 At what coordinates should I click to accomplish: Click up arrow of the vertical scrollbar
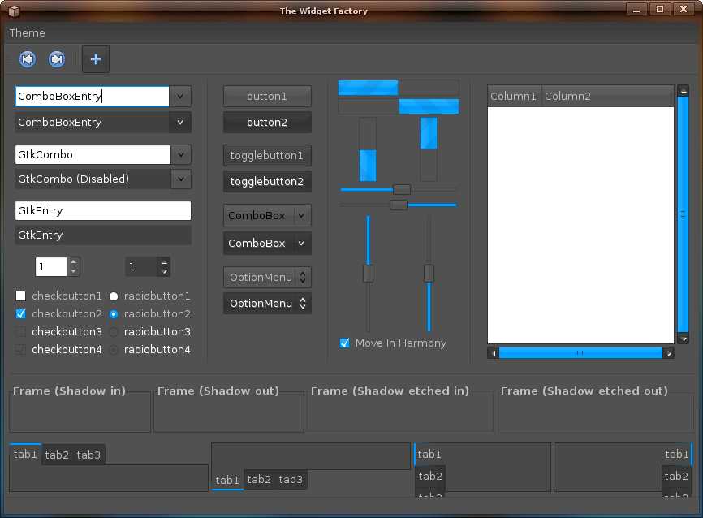pos(684,91)
